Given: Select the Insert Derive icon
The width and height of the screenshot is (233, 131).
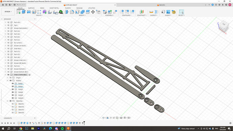Looking at the screenshot, I should (163, 12).
